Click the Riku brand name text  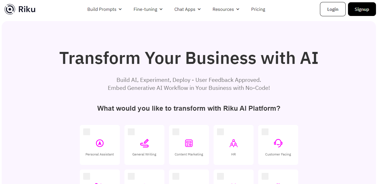27,9
